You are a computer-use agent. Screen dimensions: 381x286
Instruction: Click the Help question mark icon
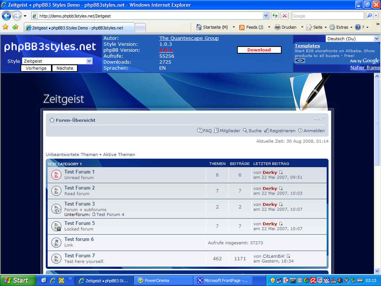(358, 27)
